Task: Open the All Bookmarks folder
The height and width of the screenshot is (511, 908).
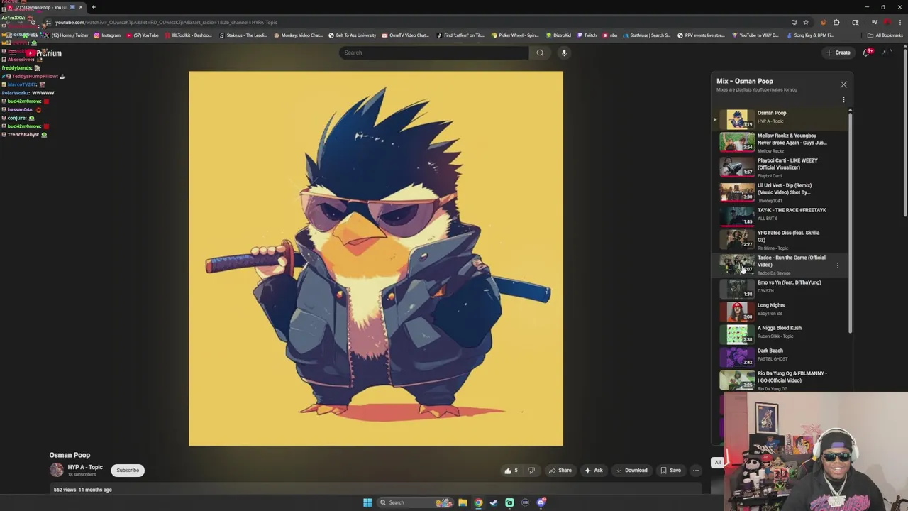Action: 885,35
